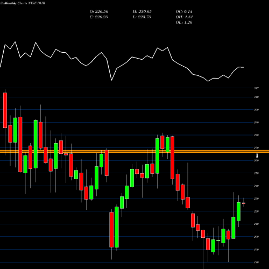The height and width of the screenshot is (269, 269).
Task: Click the latest small red candlestick near 226
Action: [x=244, y=203]
